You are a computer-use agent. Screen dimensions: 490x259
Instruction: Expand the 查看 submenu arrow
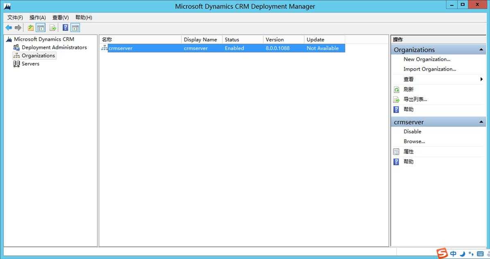pyautogui.click(x=481, y=79)
